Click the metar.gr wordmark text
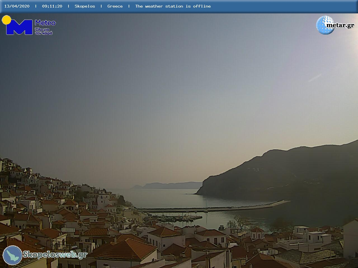This screenshot has height=268, width=358. (x=340, y=25)
